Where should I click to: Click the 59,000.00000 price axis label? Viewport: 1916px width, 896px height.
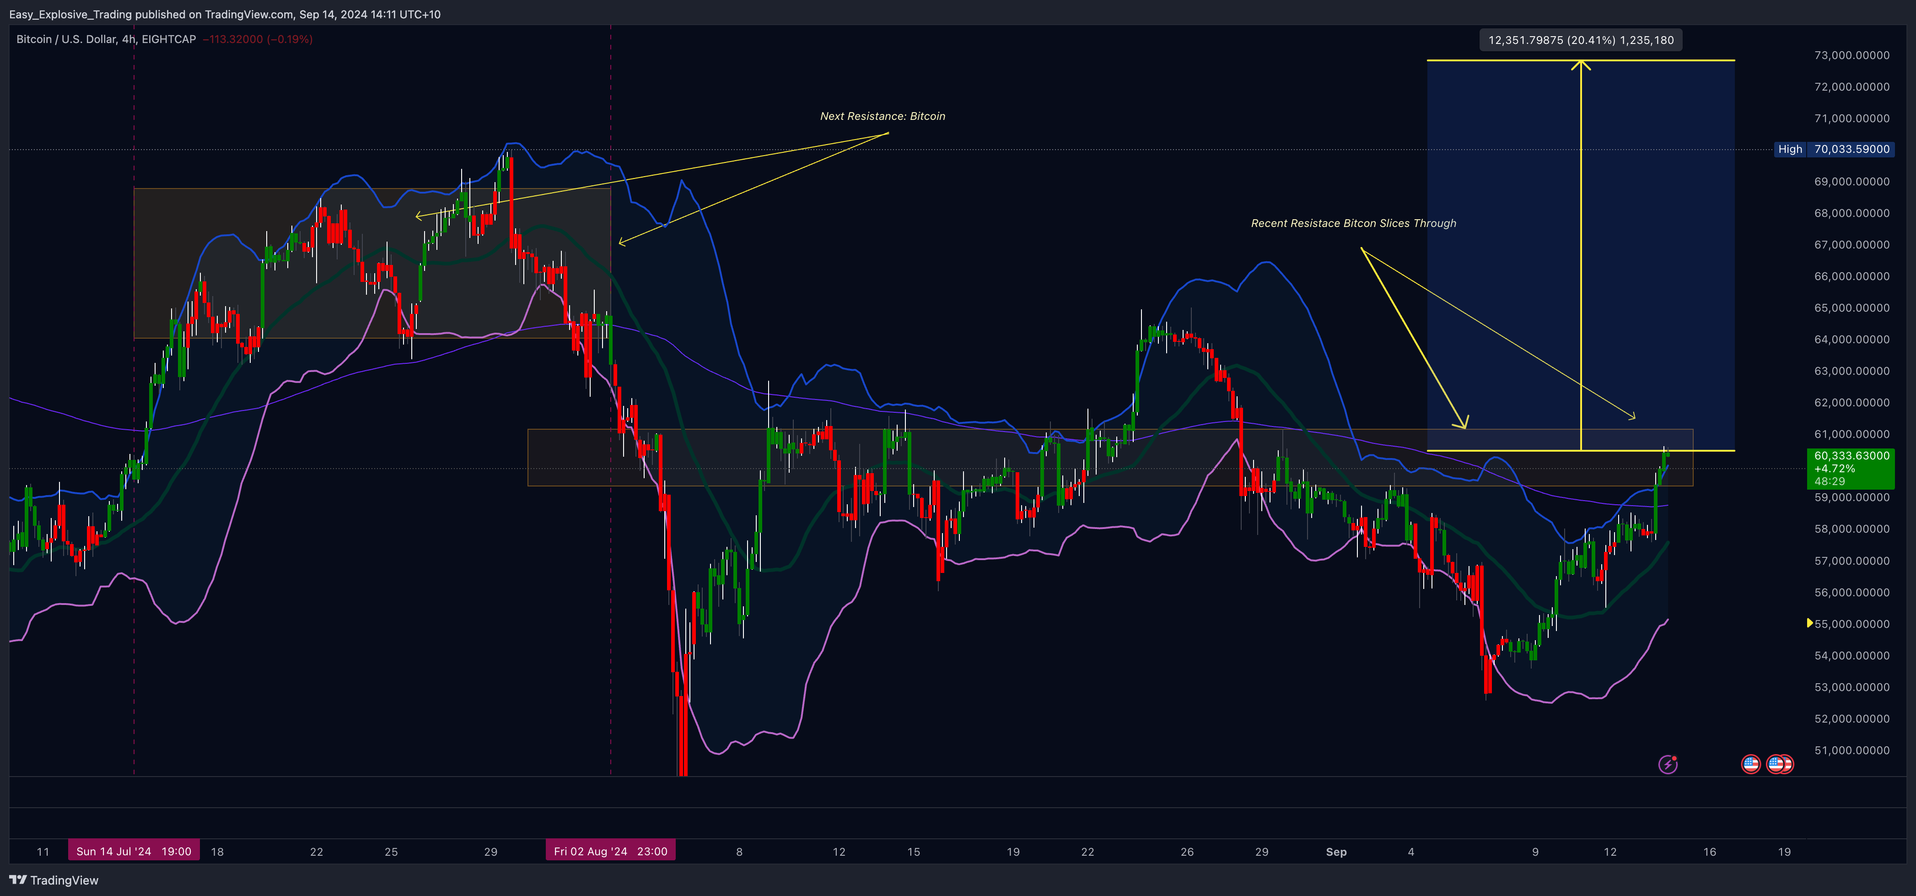[x=1852, y=498]
